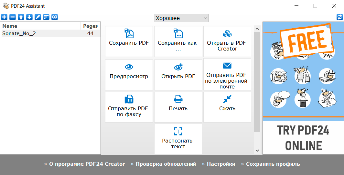Open Предпросмотр preview tile
The image size is (344, 175).
129,75
